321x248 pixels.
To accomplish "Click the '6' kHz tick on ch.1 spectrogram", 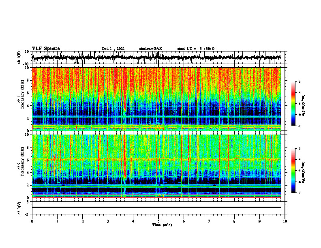I will pos(28,93).
